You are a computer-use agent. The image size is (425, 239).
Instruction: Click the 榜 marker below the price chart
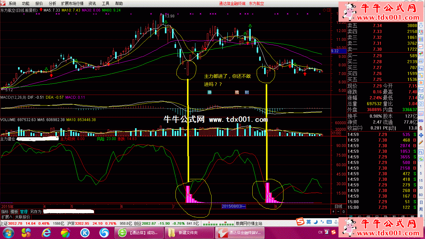pos(237,92)
